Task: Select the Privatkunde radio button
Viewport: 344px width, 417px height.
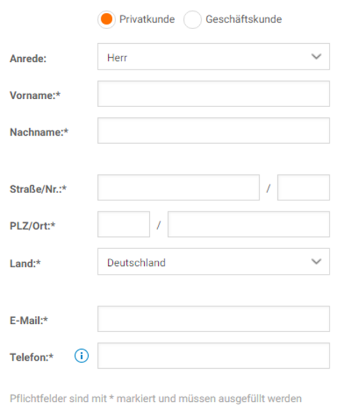Action: tap(107, 19)
